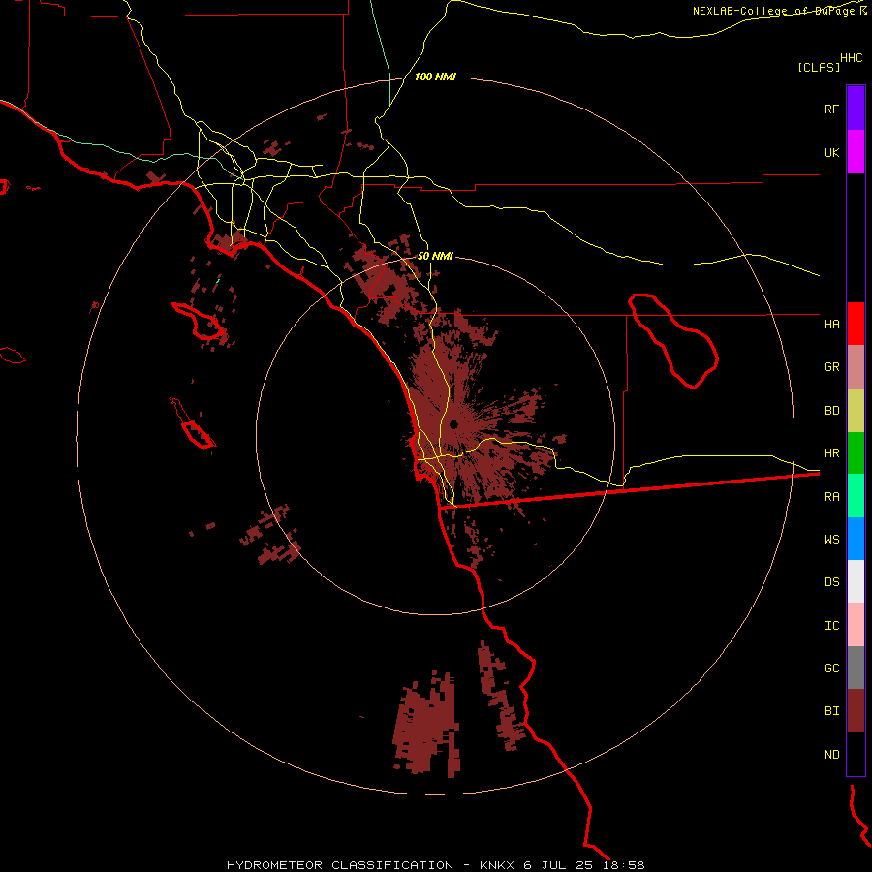
Task: Click the BD legend label
Action: point(831,411)
